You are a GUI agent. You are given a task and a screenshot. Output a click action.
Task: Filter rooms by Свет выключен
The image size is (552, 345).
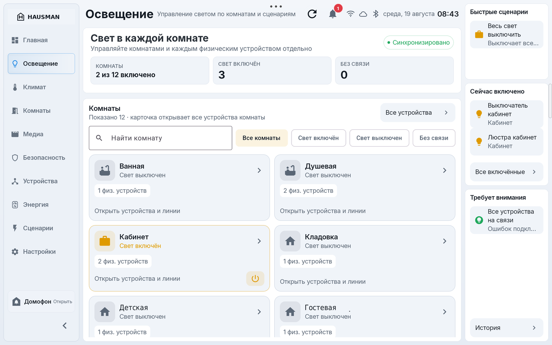(379, 138)
